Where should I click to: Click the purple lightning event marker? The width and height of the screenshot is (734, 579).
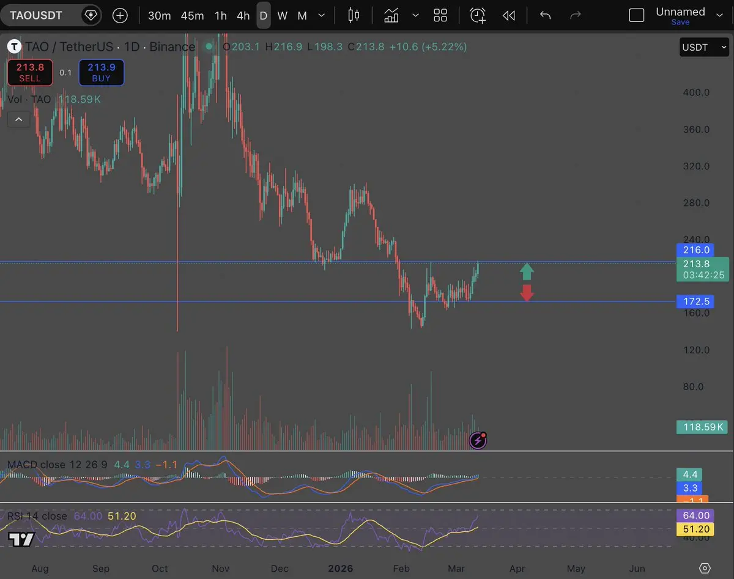tap(478, 440)
